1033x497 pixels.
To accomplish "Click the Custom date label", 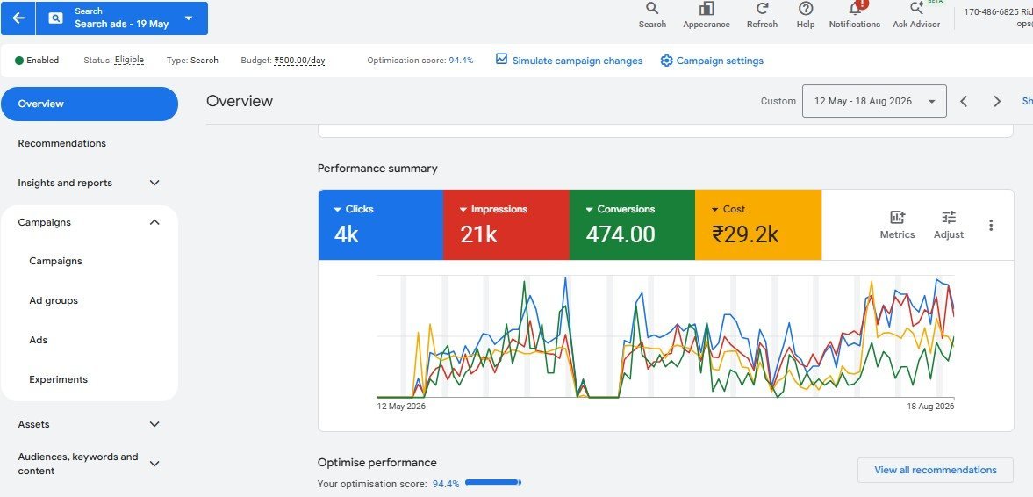I will click(778, 101).
